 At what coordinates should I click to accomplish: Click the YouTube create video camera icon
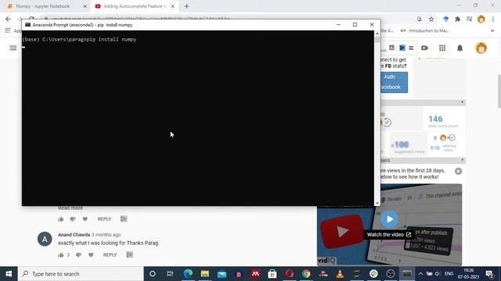coord(424,48)
